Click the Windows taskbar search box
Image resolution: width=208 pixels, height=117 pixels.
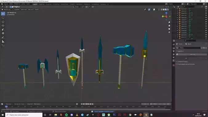24,115
